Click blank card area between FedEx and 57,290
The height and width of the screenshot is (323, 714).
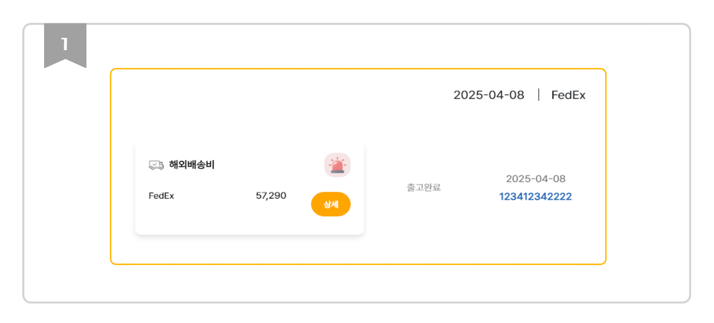pyautogui.click(x=215, y=196)
